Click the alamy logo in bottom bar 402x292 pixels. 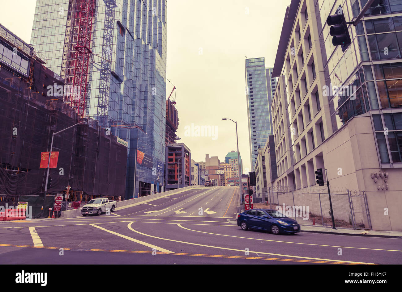coord(31,278)
